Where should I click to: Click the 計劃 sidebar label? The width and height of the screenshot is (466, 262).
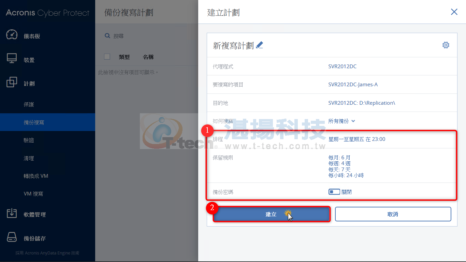(x=29, y=84)
